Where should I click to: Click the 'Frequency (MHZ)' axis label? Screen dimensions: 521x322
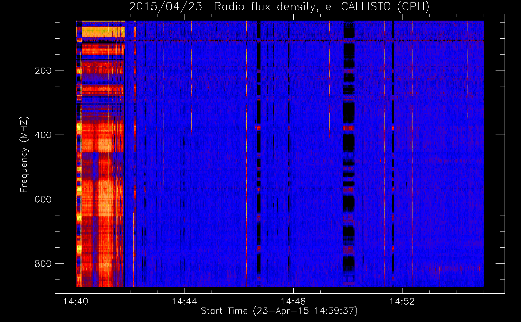tap(24, 155)
